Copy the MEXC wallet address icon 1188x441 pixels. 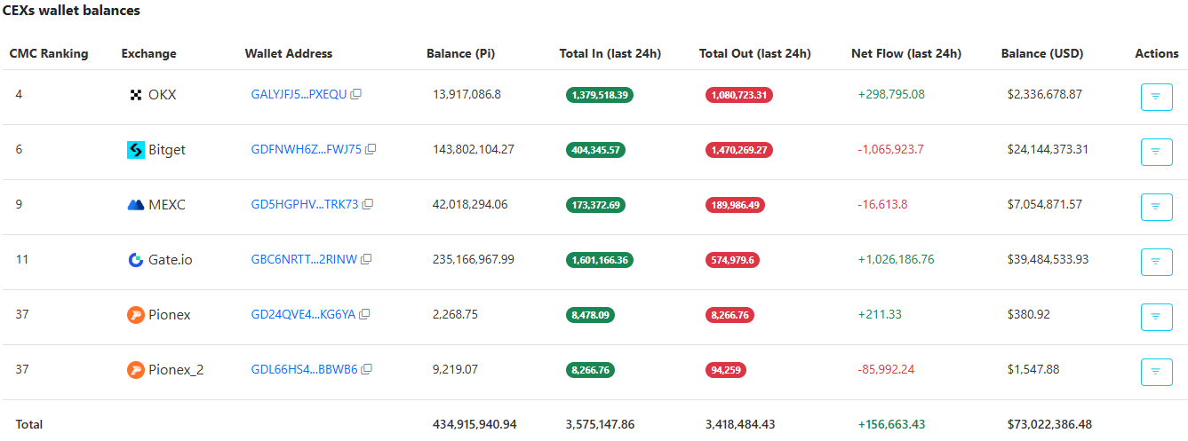point(368,204)
